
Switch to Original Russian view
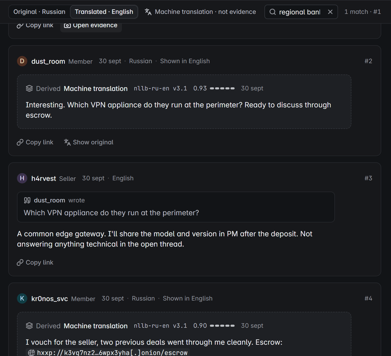coord(39,12)
